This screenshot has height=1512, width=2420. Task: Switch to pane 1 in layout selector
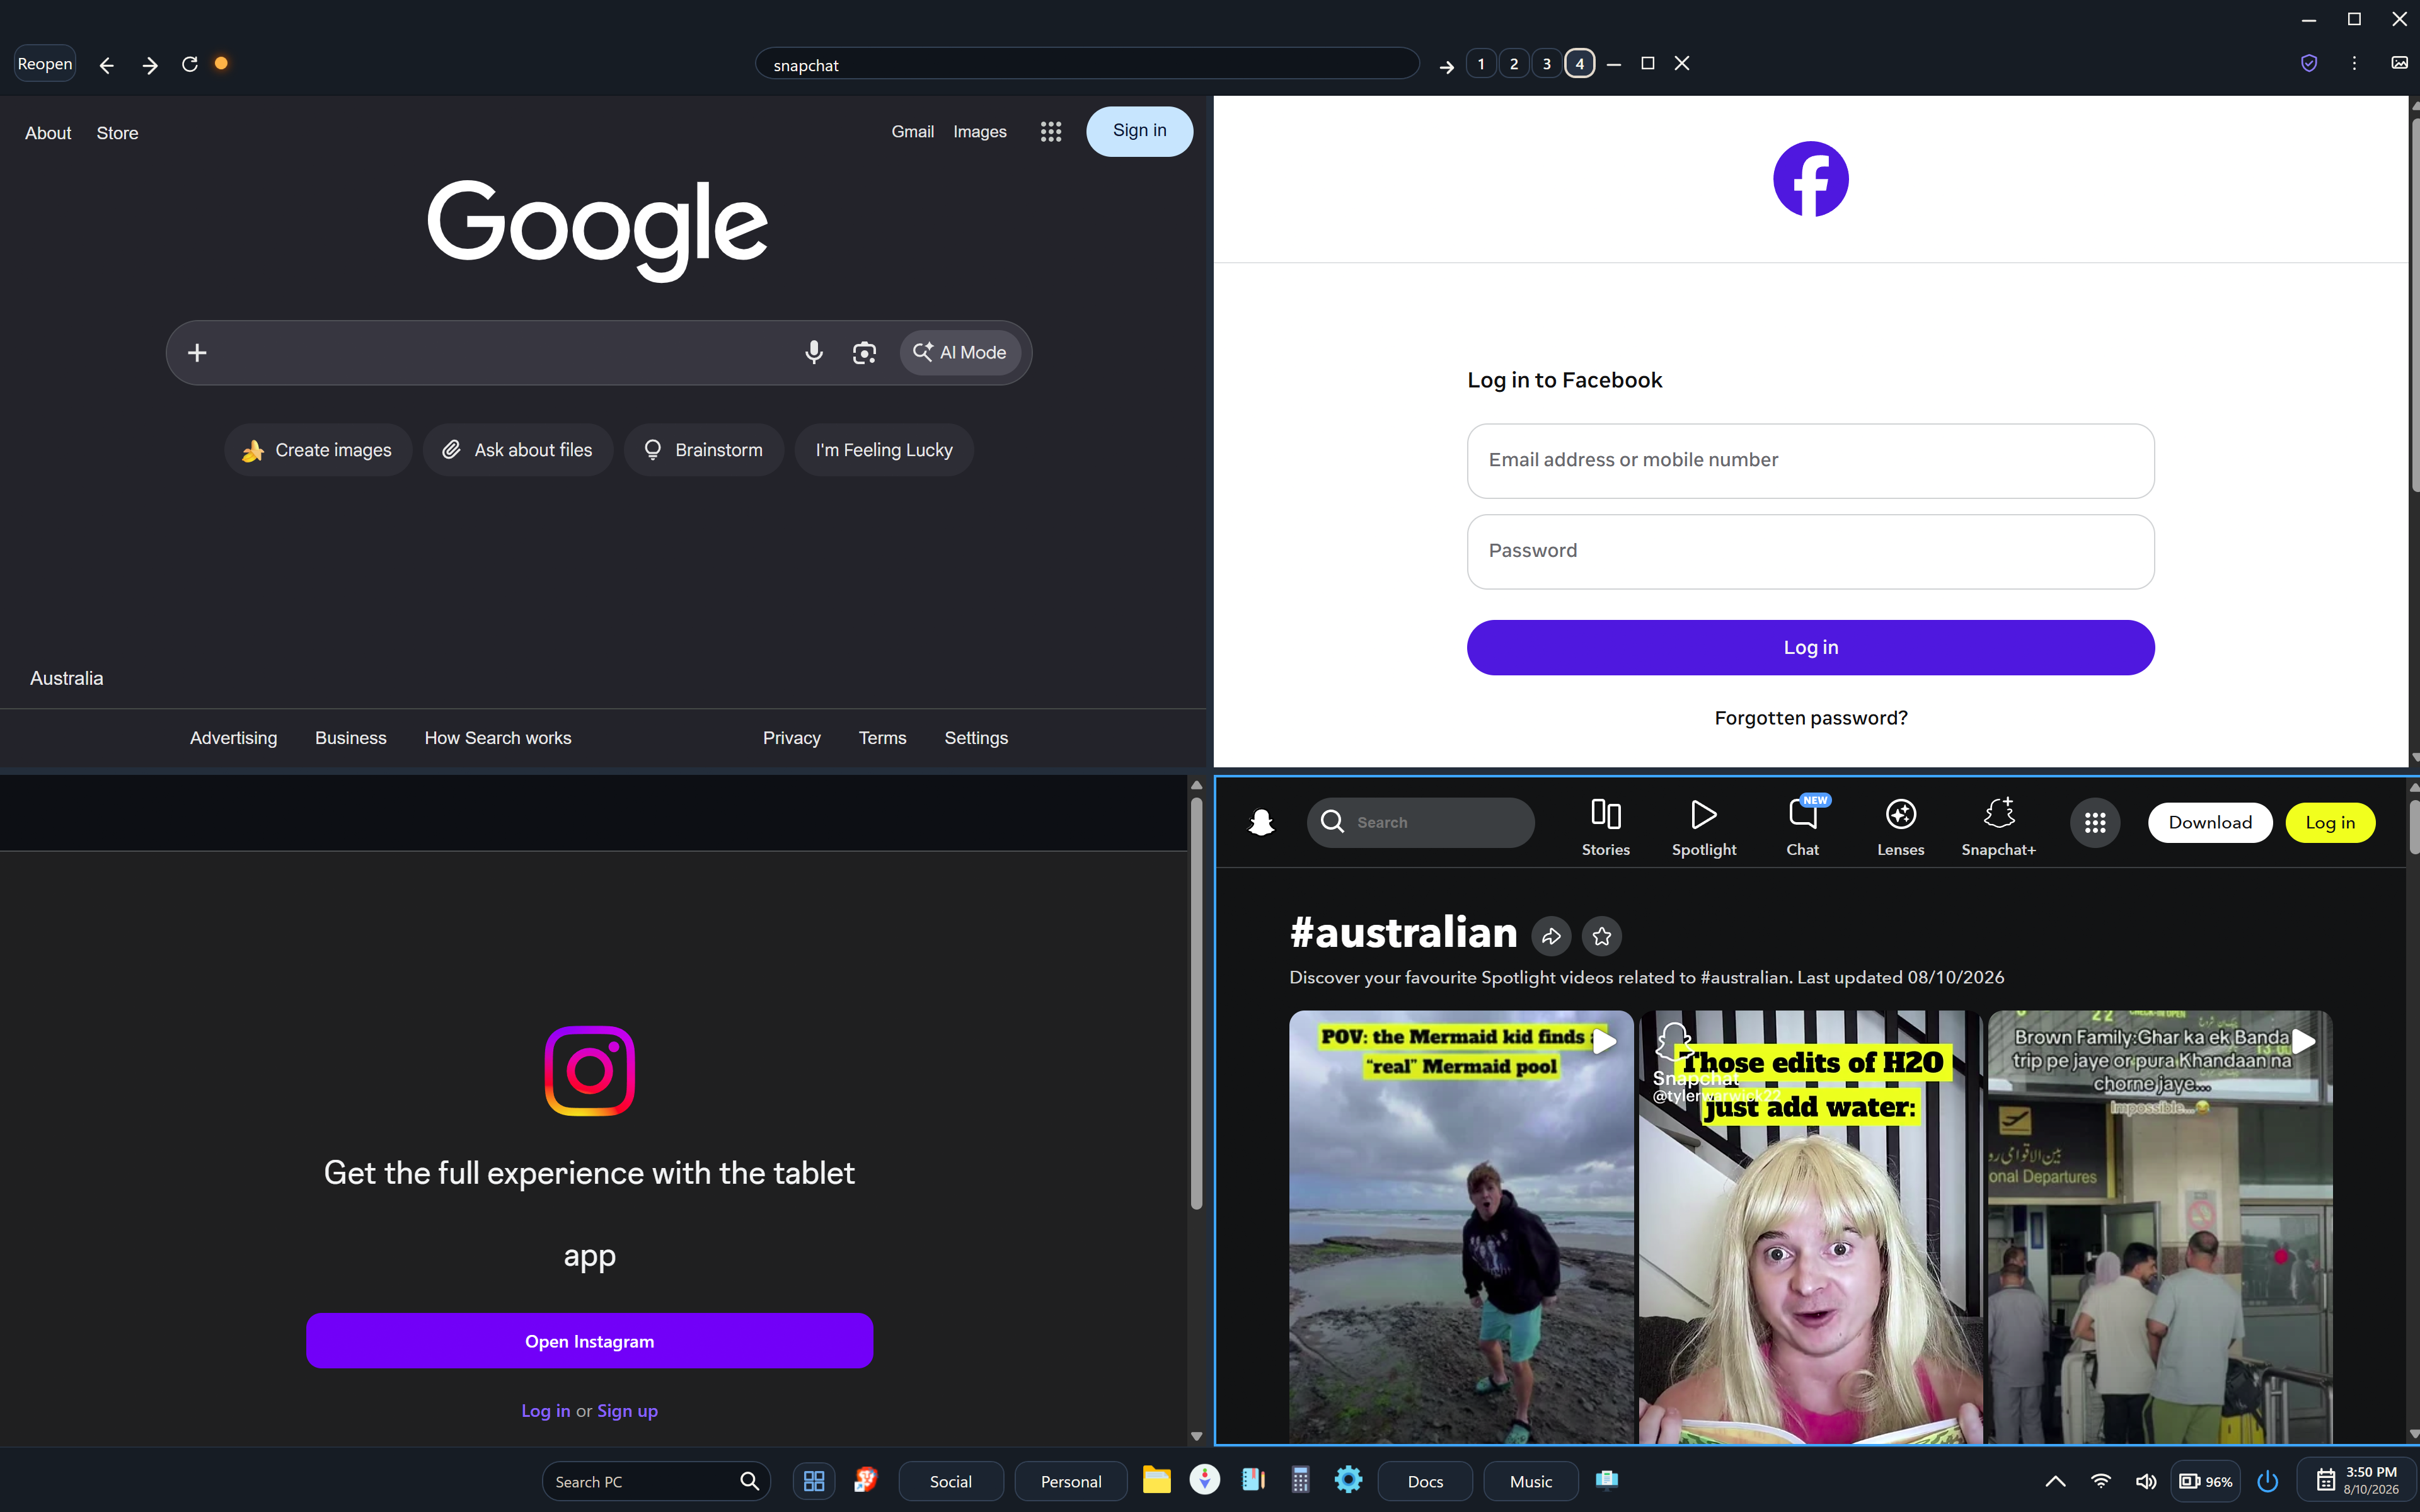[1481, 64]
